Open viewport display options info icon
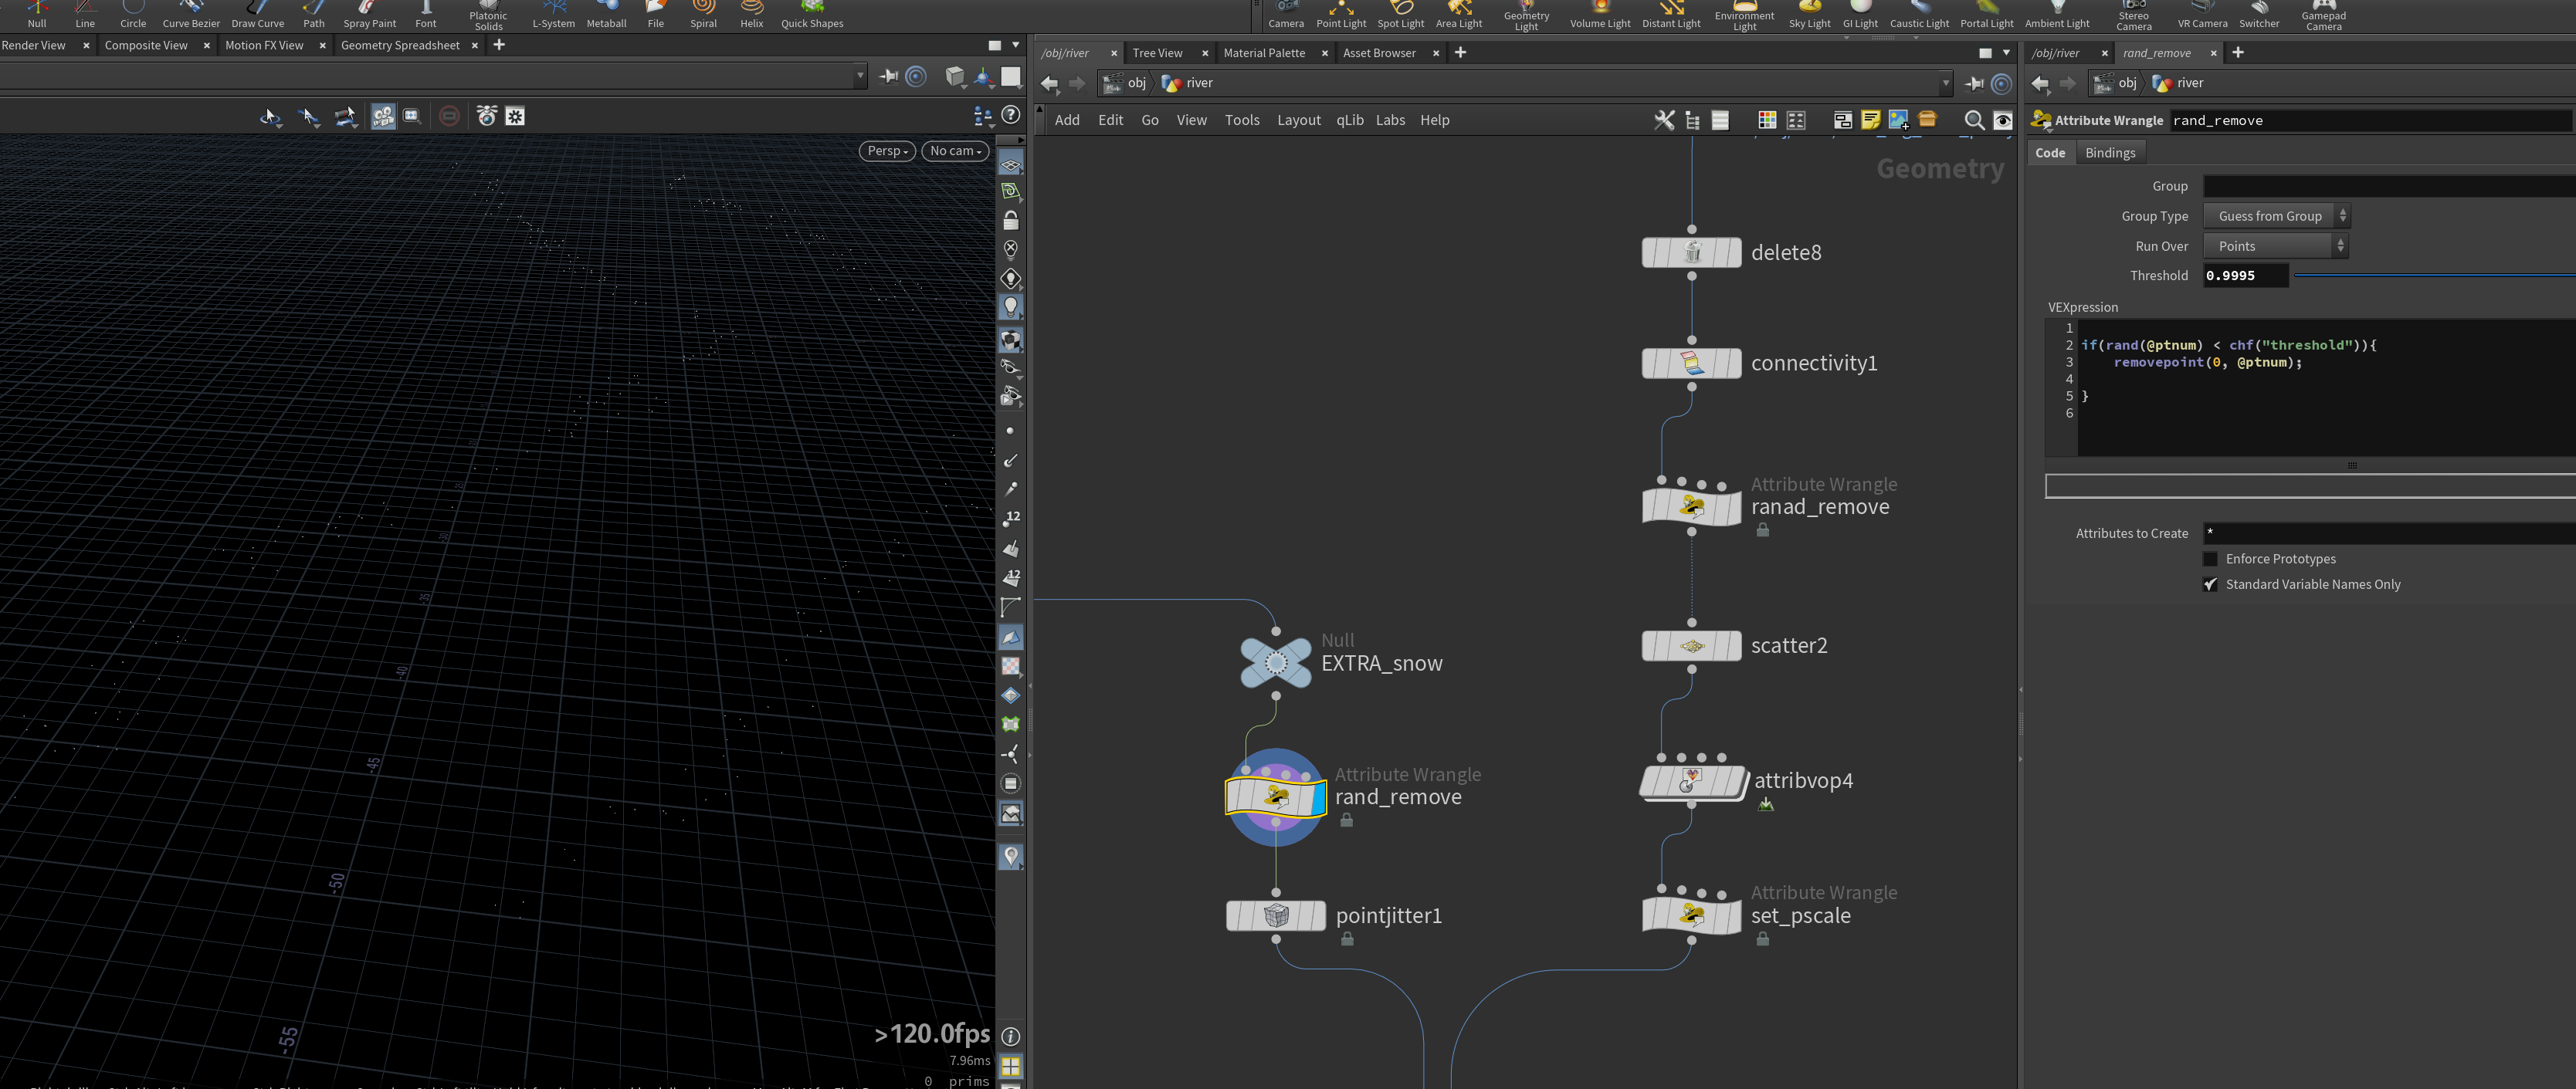2576x1089 pixels. pos(1011,1036)
